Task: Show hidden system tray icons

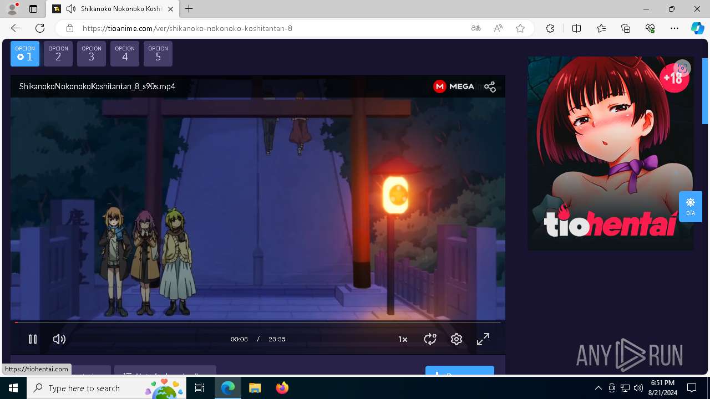Action: pyautogui.click(x=598, y=388)
